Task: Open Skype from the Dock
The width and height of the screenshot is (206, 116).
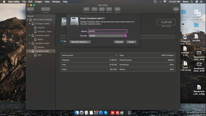Action: point(106,113)
